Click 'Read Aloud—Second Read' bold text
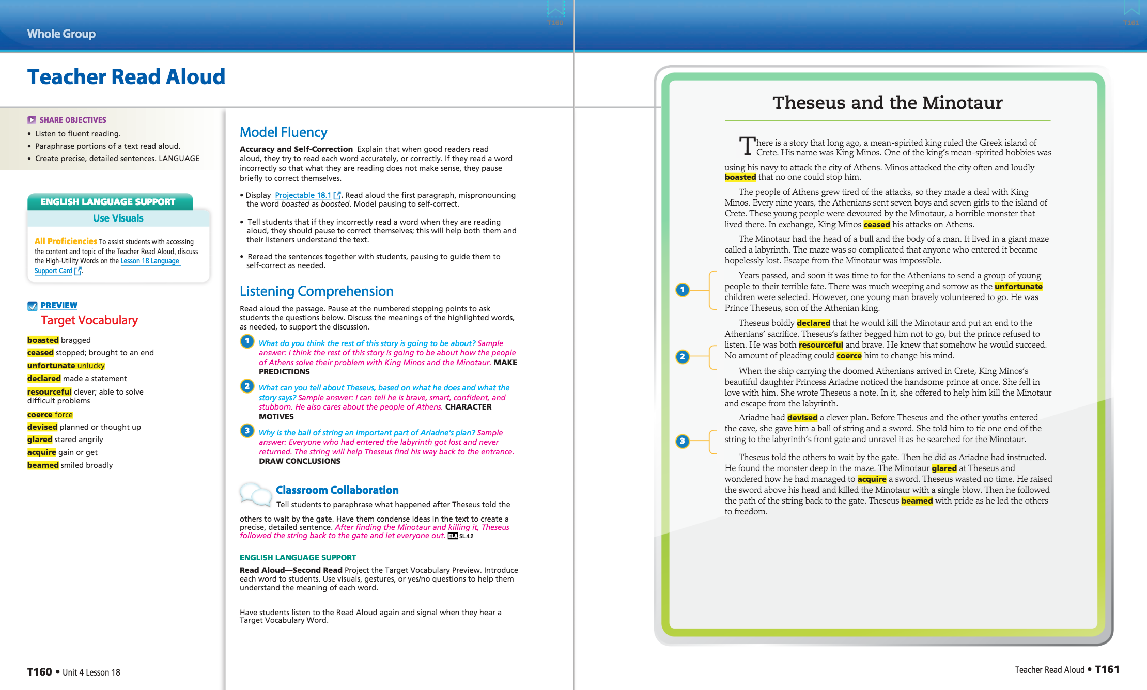The height and width of the screenshot is (690, 1147). click(291, 570)
